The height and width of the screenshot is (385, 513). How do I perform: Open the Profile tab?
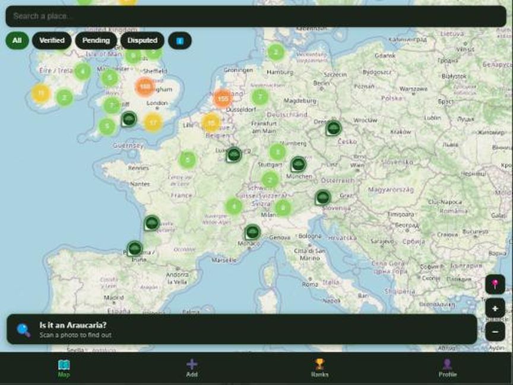[447, 368]
